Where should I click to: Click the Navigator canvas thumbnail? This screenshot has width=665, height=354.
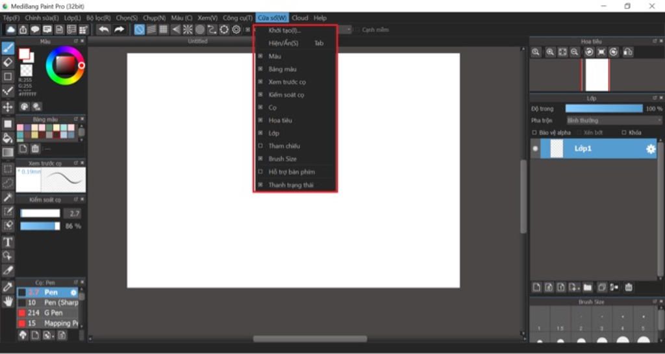pos(596,75)
